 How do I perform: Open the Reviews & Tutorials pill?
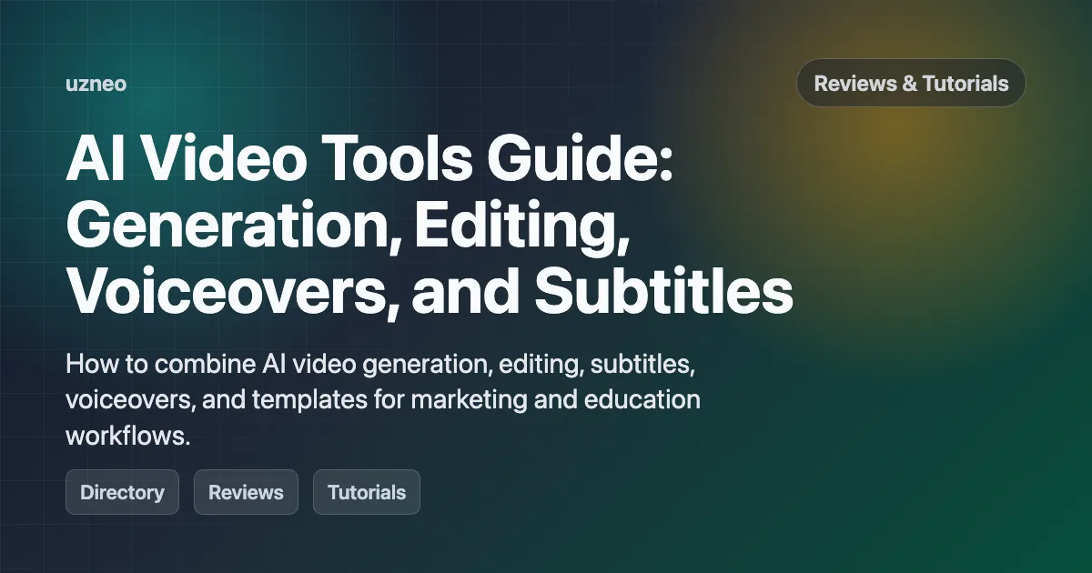[x=911, y=84]
